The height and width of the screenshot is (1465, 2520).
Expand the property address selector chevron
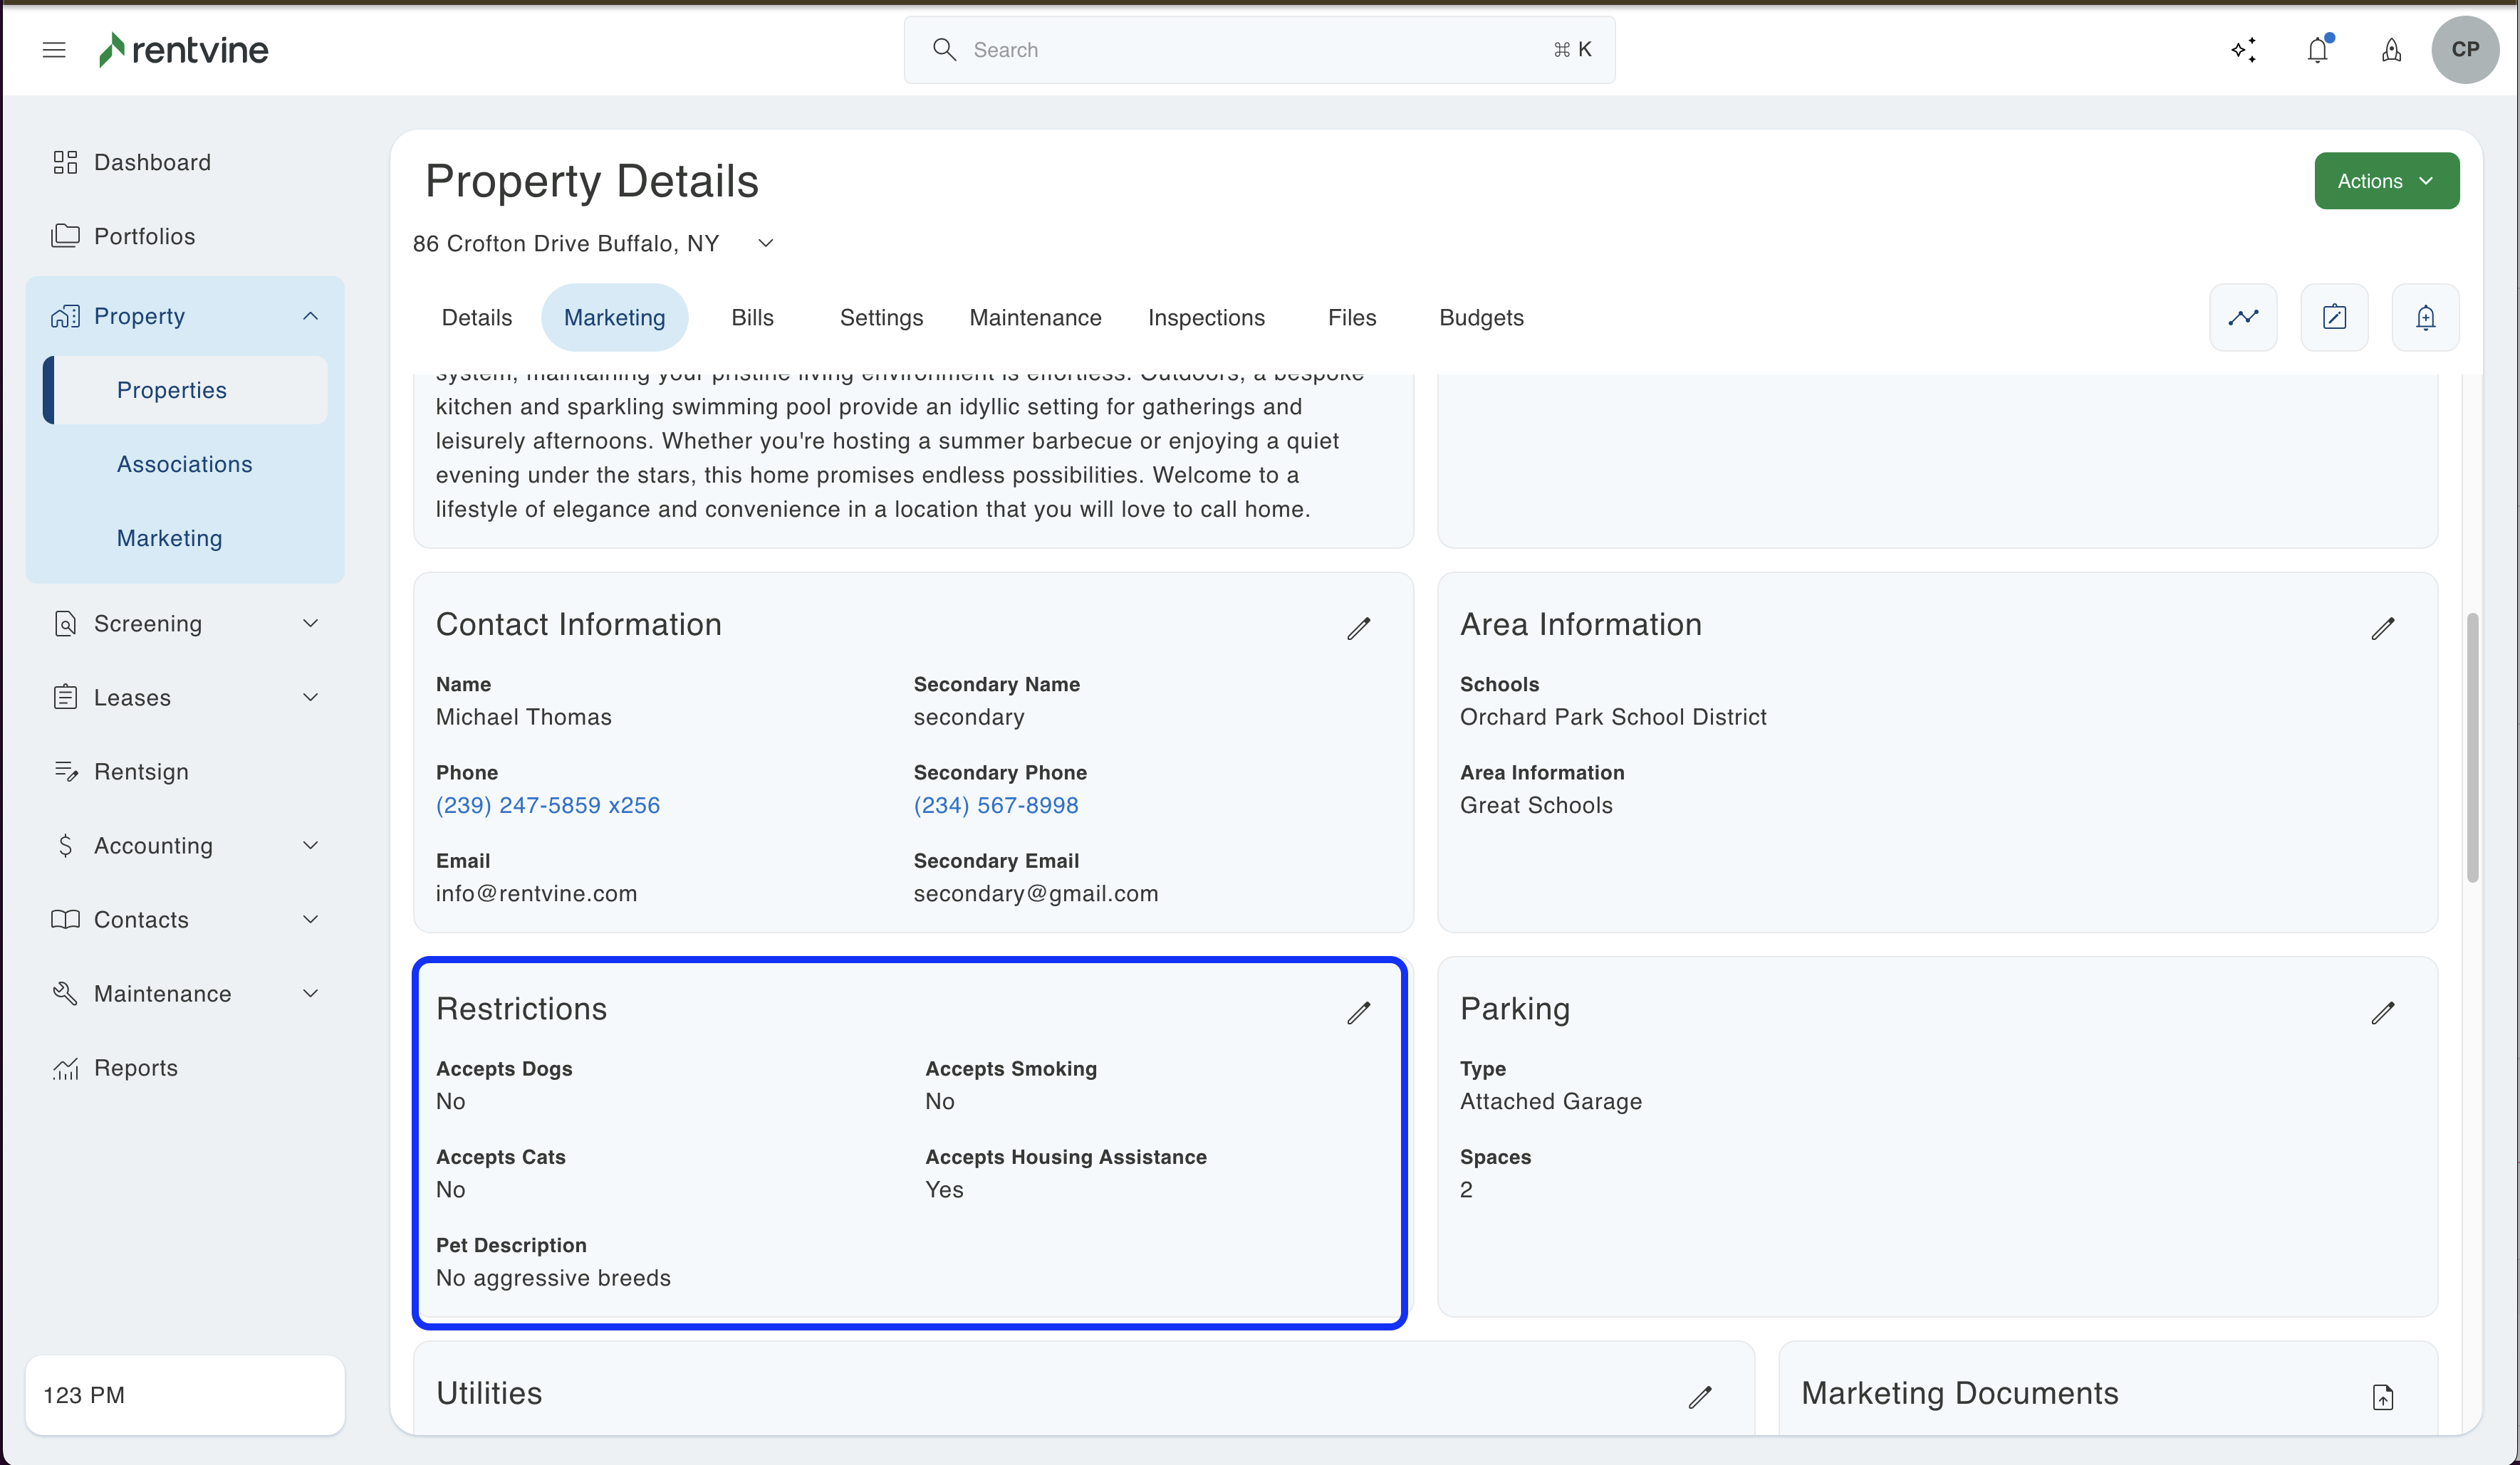coord(766,244)
